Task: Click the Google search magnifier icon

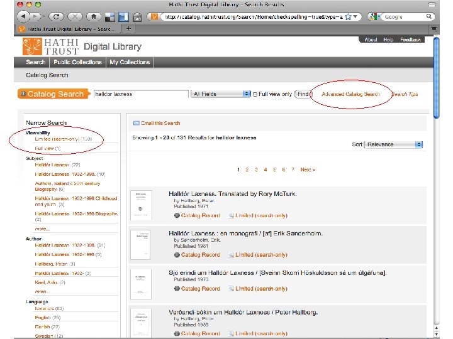Action: (429, 16)
